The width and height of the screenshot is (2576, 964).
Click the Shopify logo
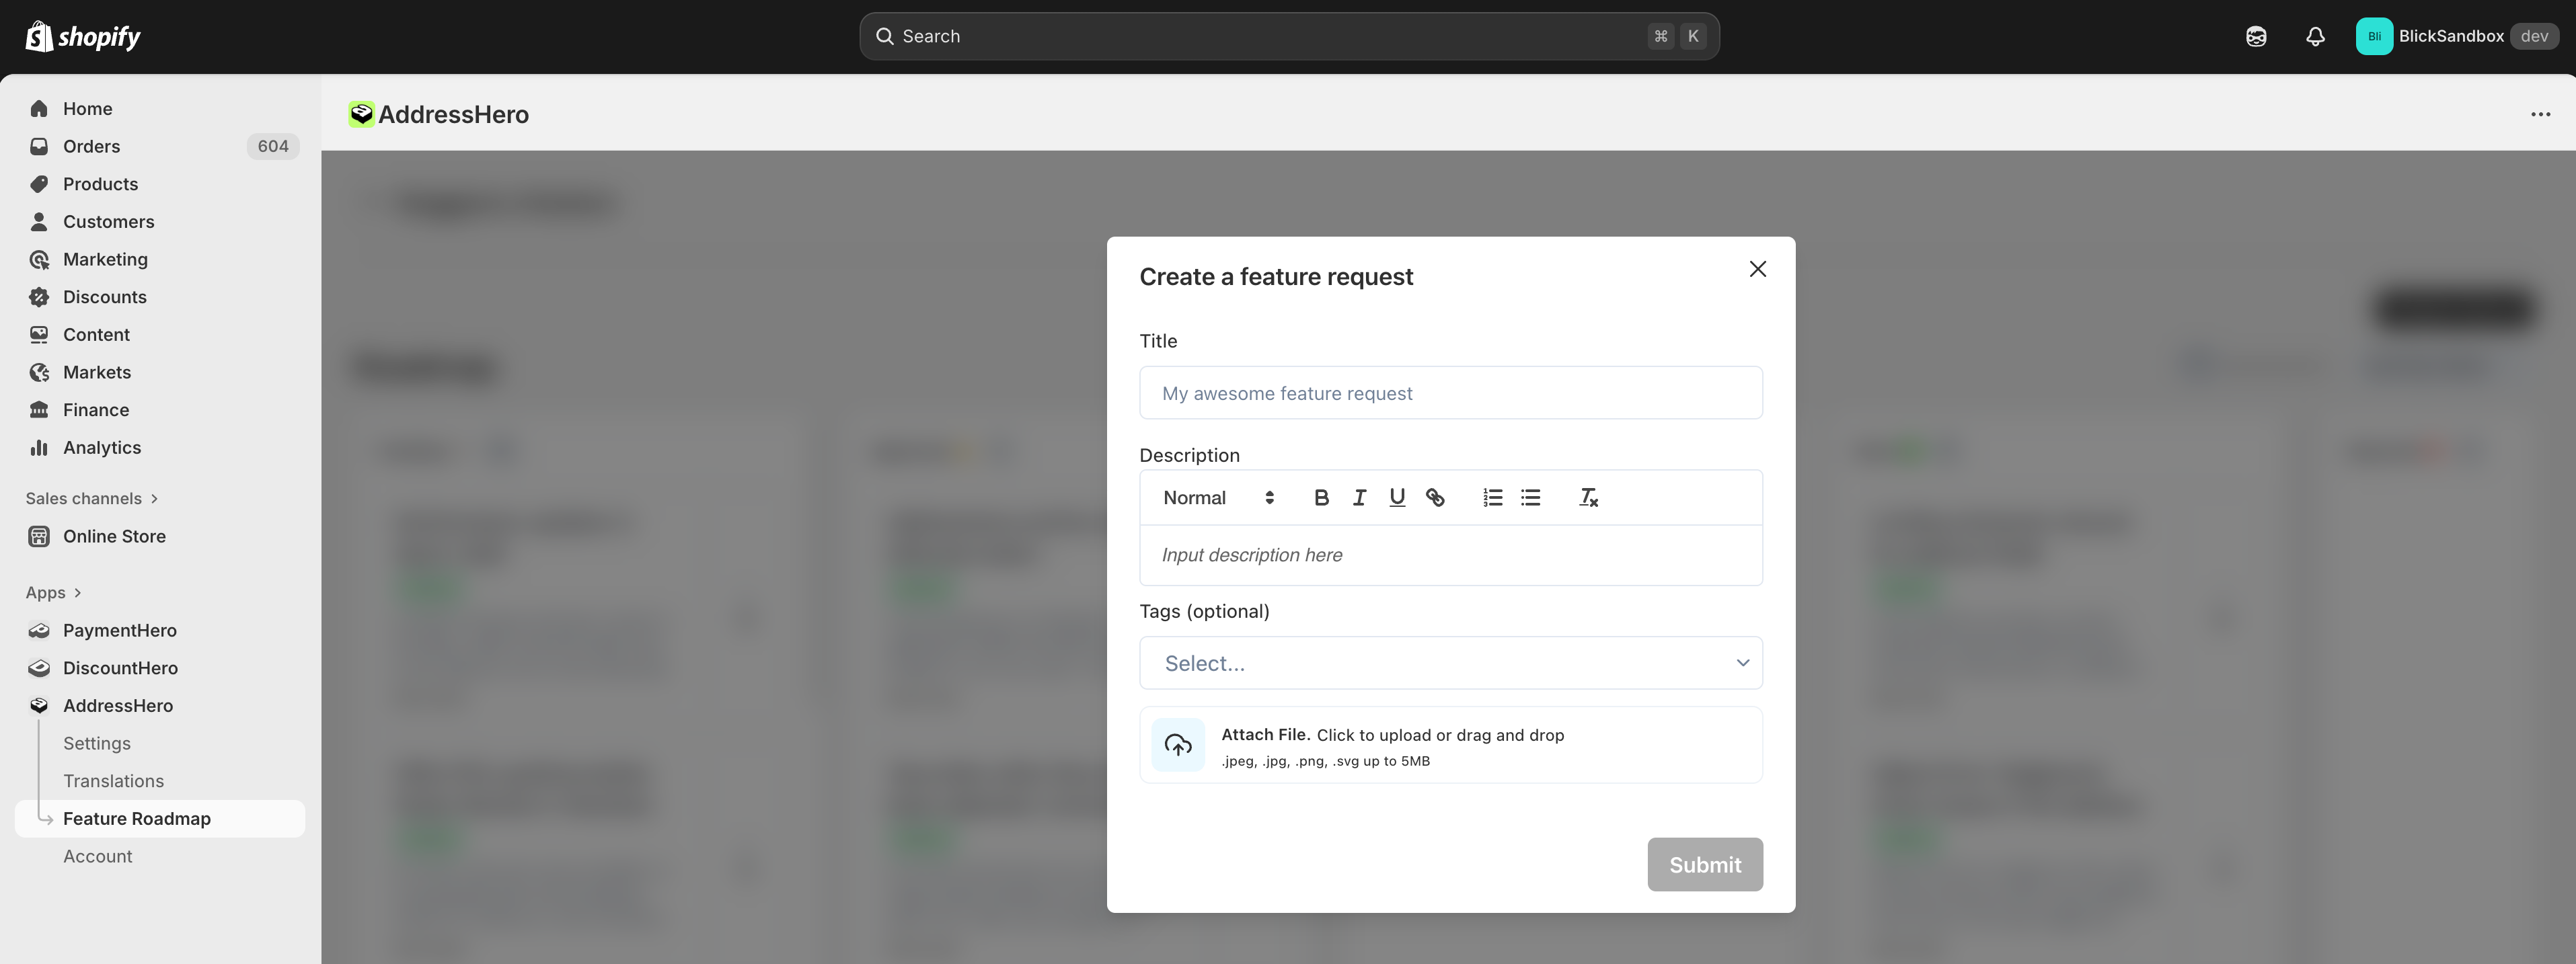tap(83, 36)
